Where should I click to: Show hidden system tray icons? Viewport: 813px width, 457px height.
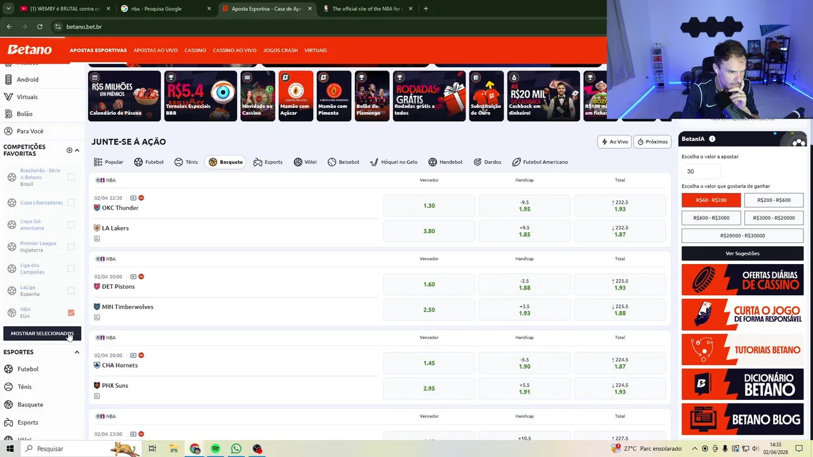tap(695, 449)
